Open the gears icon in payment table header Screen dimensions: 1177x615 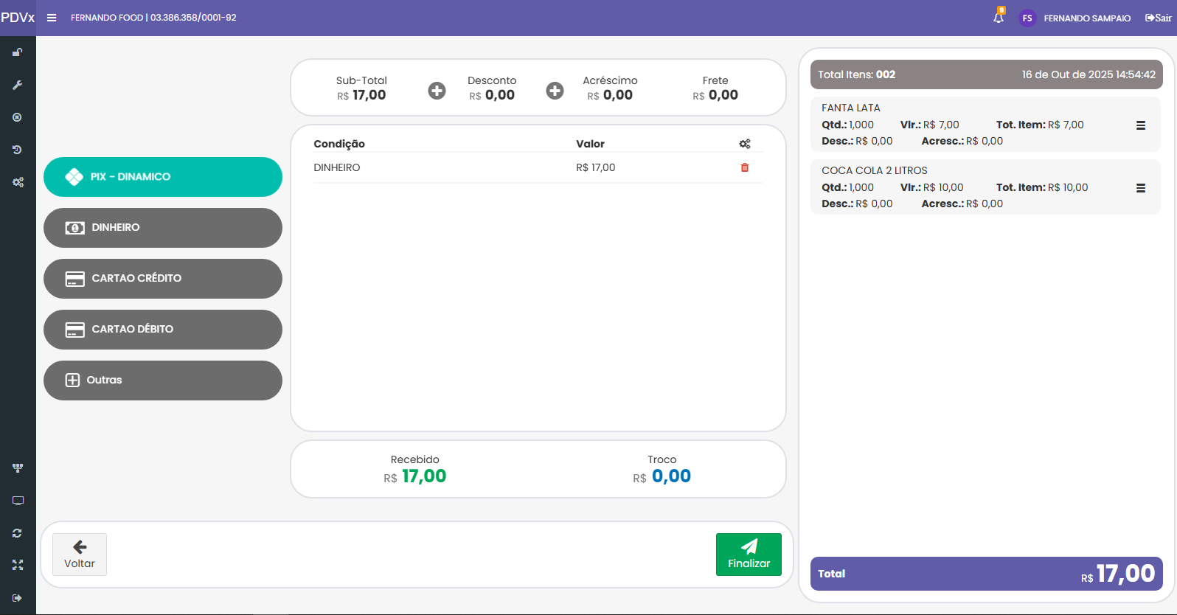745,144
